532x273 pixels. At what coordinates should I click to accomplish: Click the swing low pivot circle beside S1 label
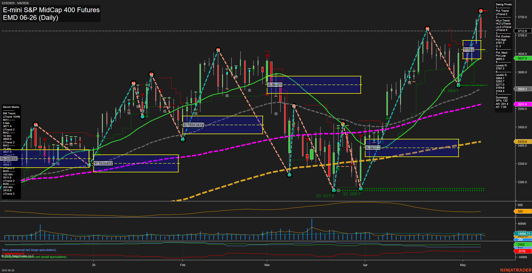458,85
